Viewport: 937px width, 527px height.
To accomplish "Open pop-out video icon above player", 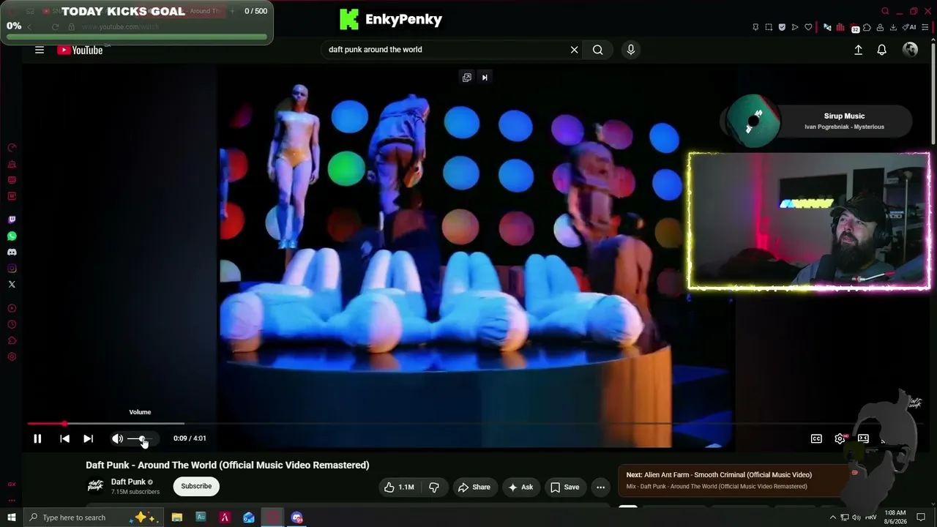I will pos(467,77).
